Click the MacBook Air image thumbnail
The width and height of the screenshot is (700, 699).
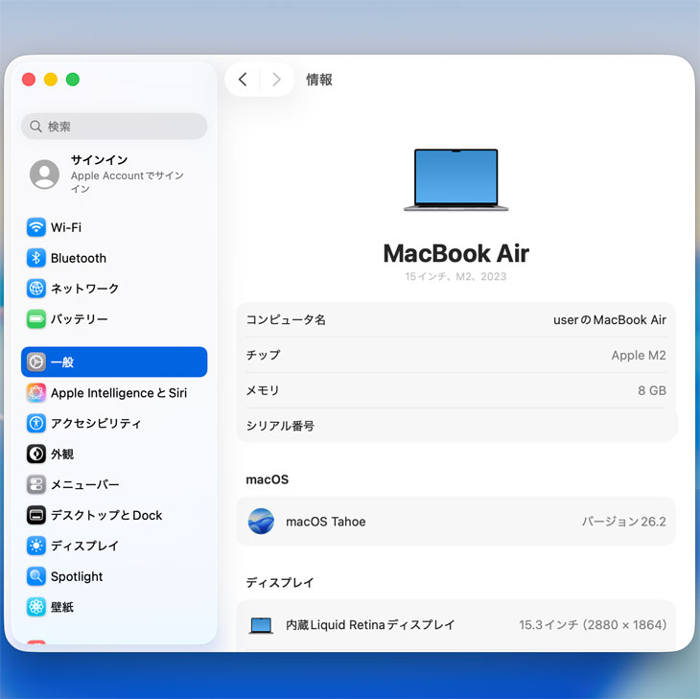click(455, 180)
